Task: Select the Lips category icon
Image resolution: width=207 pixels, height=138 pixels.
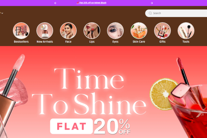Action: [92, 30]
